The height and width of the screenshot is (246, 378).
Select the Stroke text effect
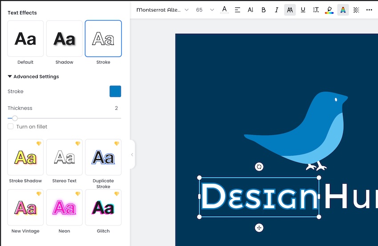[x=103, y=39]
